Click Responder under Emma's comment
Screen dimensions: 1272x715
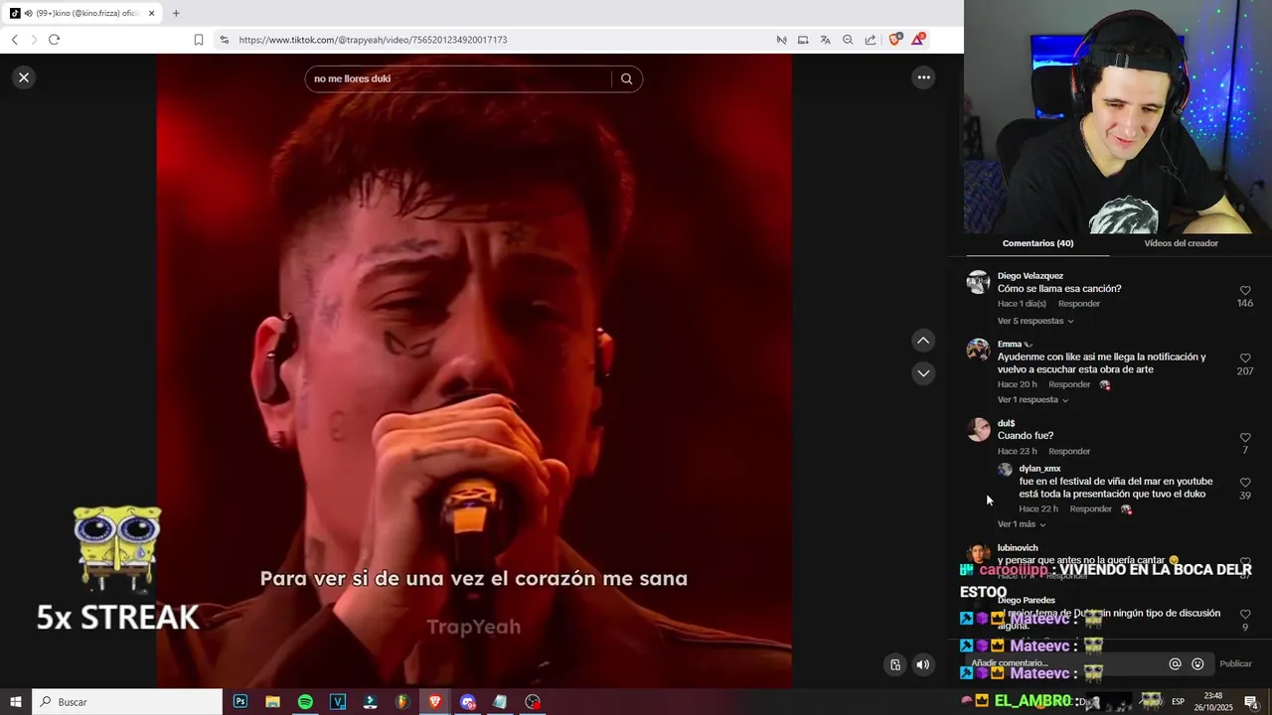[1069, 384]
